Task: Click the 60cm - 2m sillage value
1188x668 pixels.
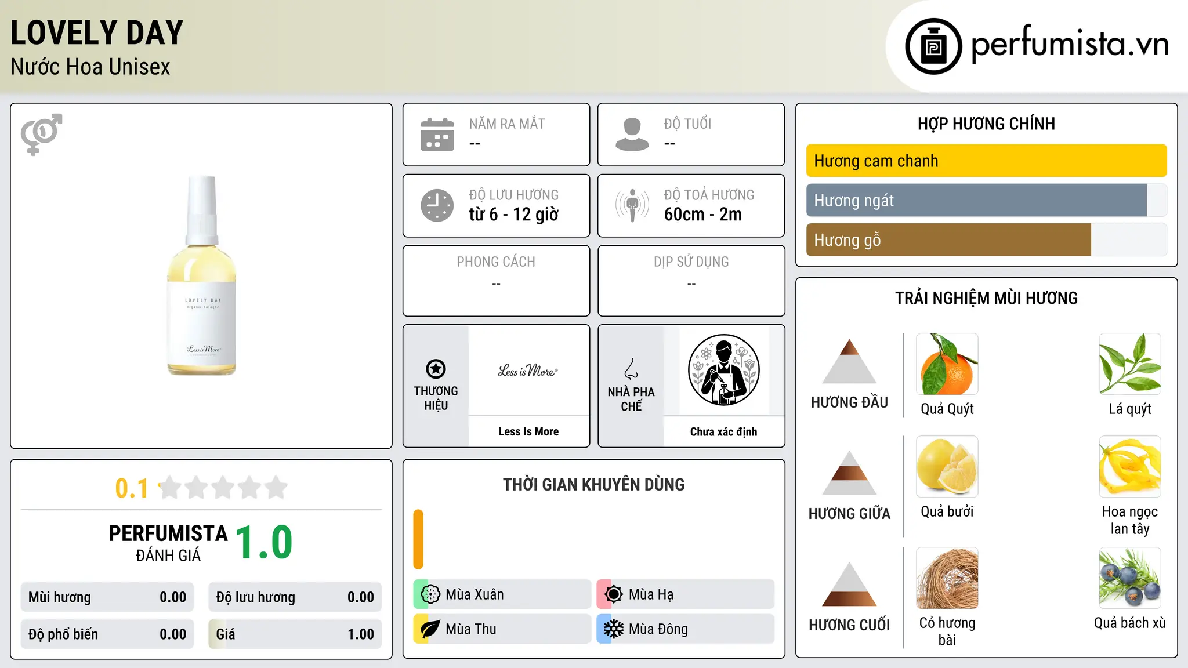Action: coord(703,215)
